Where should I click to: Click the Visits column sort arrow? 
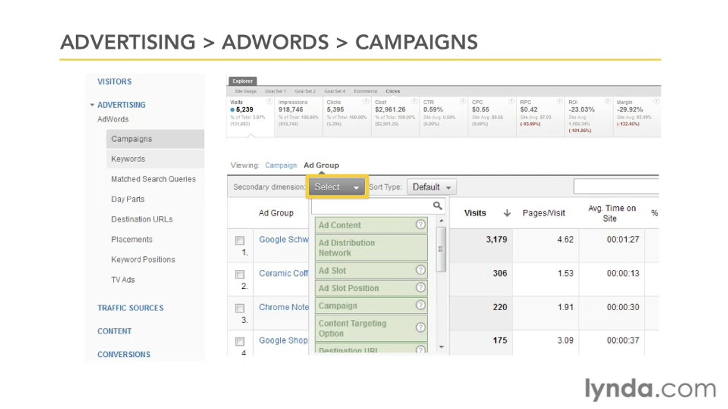[x=507, y=213]
